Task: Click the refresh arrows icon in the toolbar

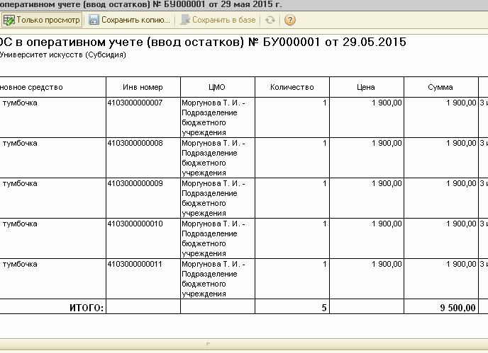Action: (x=270, y=21)
